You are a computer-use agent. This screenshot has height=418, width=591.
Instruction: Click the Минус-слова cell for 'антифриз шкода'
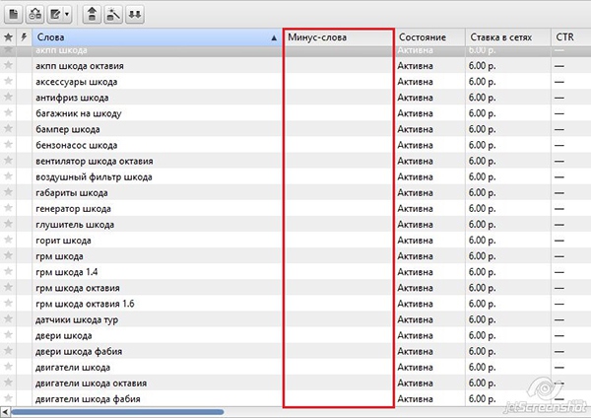(x=339, y=98)
